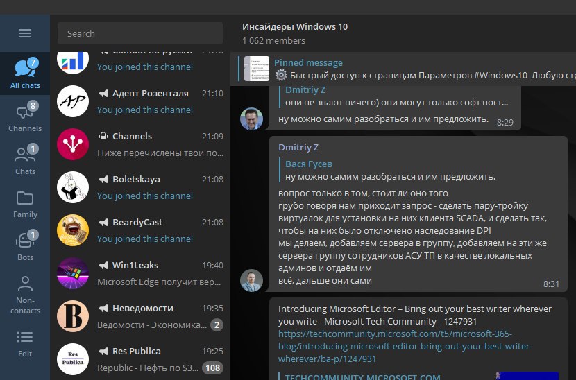
Task: Open the techcommunity.microsoft.com blog link
Action: point(405,346)
